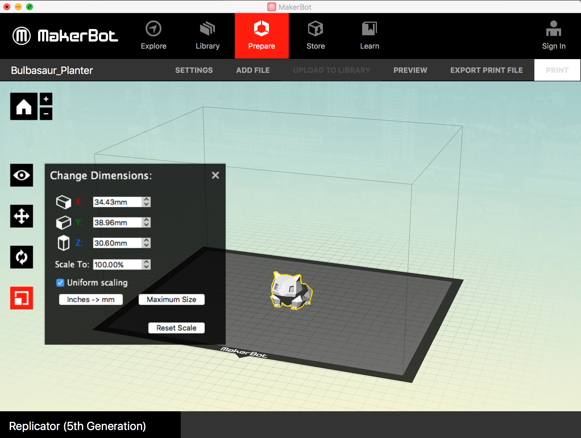This screenshot has width=581, height=438.
Task: Select the Move tool arrows icon
Action: tap(22, 216)
